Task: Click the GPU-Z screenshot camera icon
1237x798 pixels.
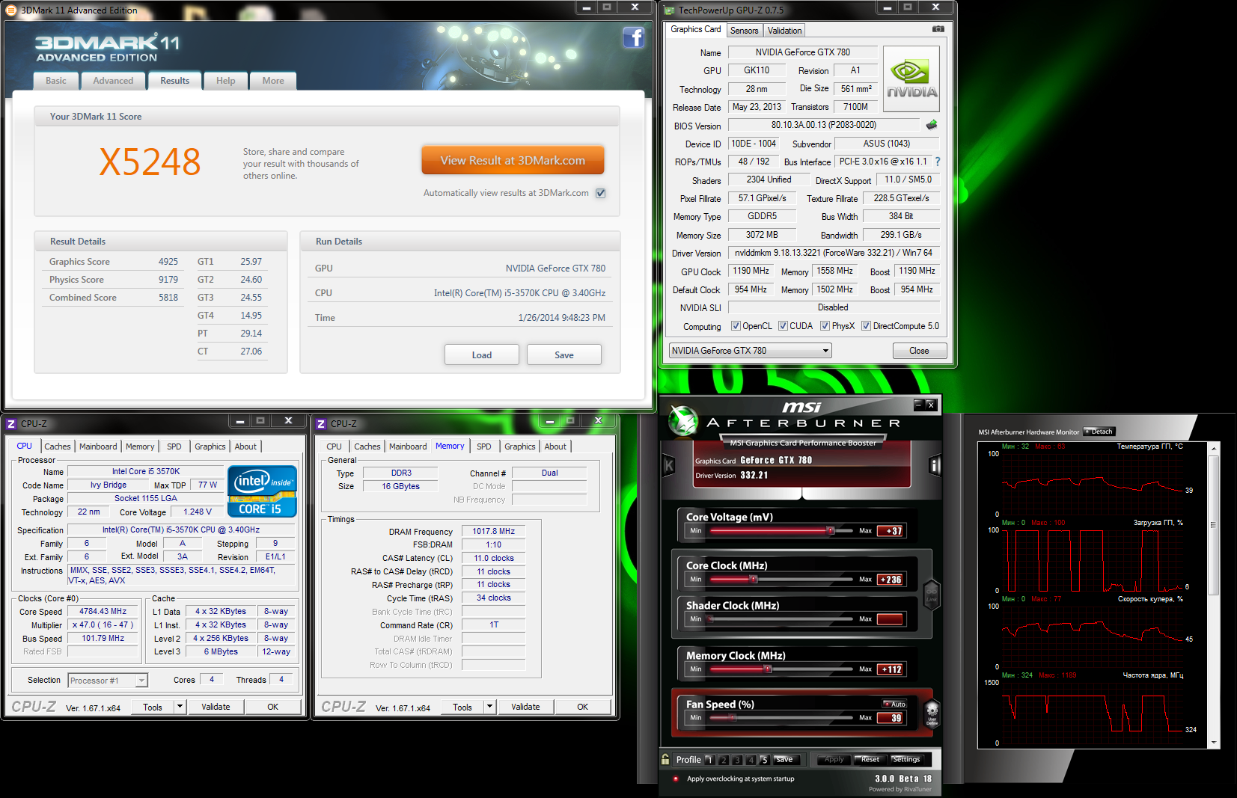Action: coord(938,29)
